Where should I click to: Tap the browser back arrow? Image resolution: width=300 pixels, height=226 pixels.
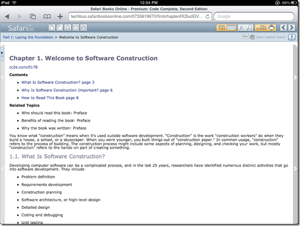click(7, 17)
